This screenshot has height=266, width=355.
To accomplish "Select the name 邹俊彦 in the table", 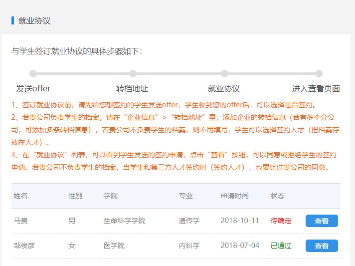I will click(24, 246).
